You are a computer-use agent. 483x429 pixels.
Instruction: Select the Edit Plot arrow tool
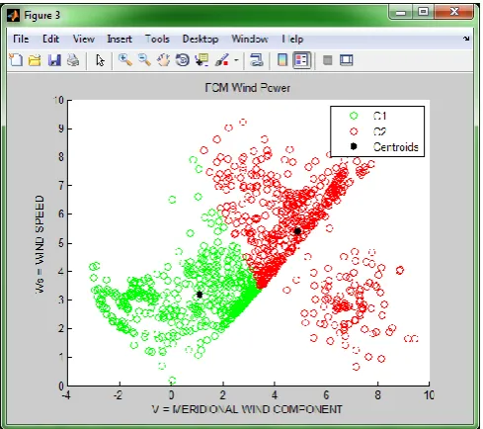[x=100, y=60]
